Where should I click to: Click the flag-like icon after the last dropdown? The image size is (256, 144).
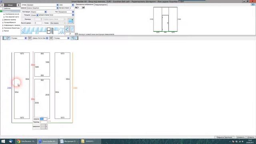point(72,38)
